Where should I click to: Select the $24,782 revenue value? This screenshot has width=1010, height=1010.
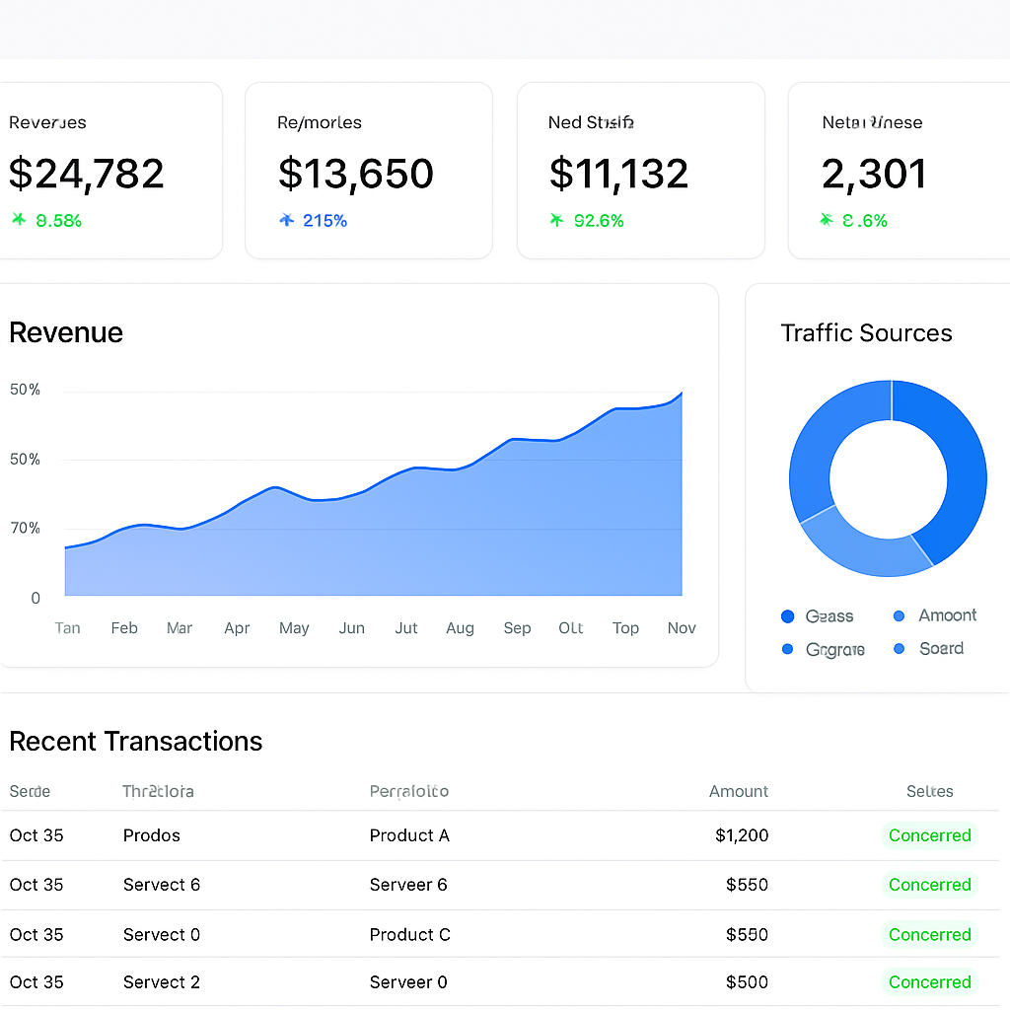click(x=87, y=174)
